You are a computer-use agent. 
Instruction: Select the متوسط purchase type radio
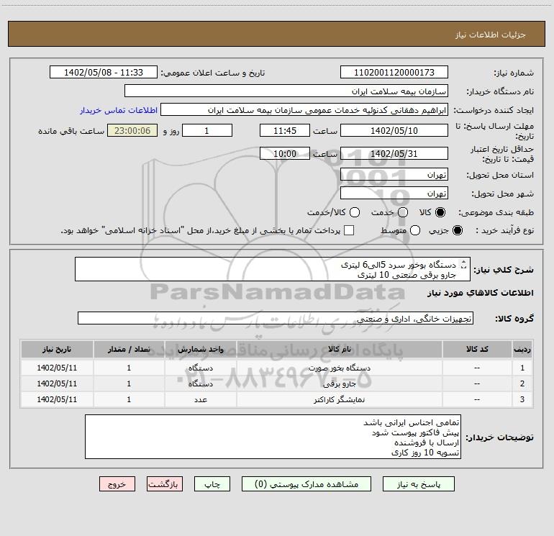[x=415, y=230]
